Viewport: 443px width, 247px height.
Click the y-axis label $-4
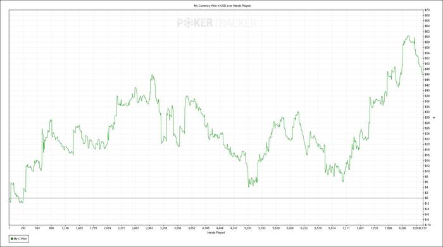tap(427, 209)
